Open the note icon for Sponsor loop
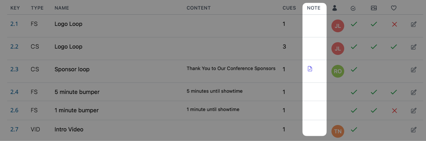This screenshot has width=426, height=141. (x=310, y=69)
